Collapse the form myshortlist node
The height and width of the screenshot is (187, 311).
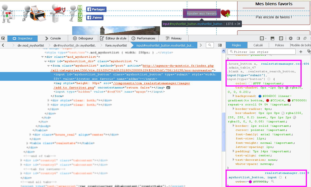48,66
